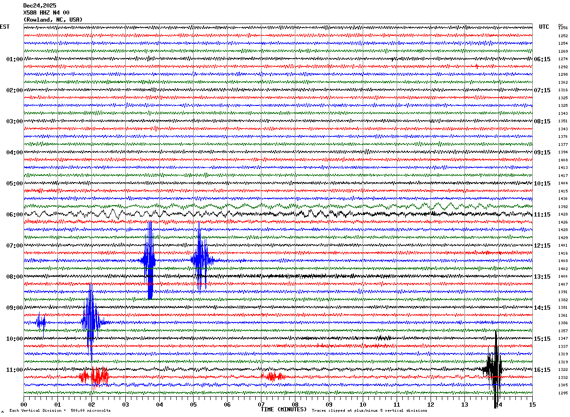Click the '06:15' UTC time label

542,59
